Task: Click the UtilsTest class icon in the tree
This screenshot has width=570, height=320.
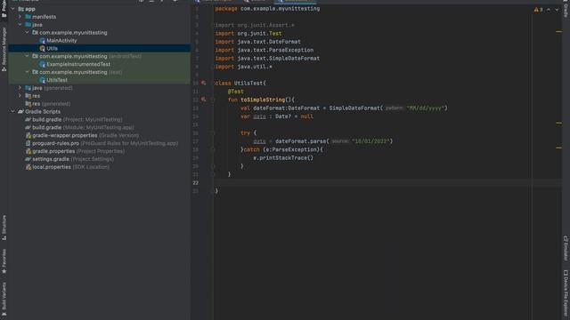Action: point(42,80)
